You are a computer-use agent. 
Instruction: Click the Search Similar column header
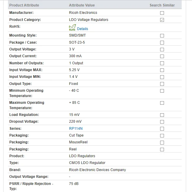tap(162, 5)
